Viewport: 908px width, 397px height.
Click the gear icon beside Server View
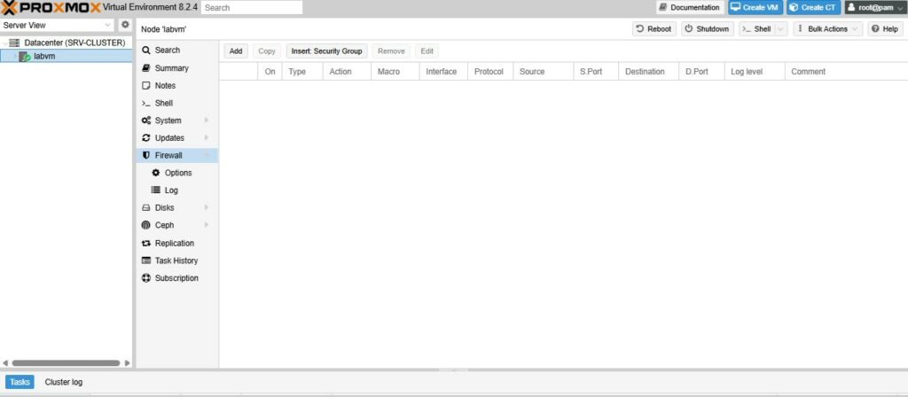(x=125, y=25)
